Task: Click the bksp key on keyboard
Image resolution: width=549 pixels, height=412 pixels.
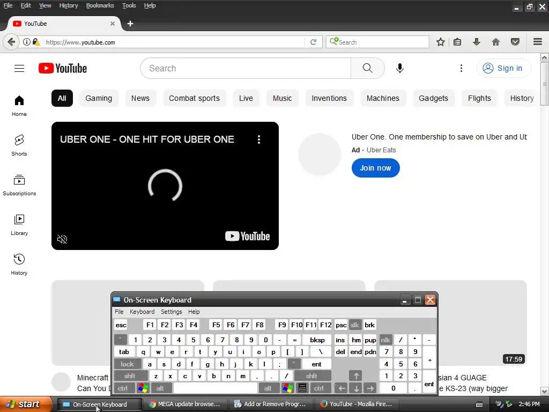Action: click(317, 340)
